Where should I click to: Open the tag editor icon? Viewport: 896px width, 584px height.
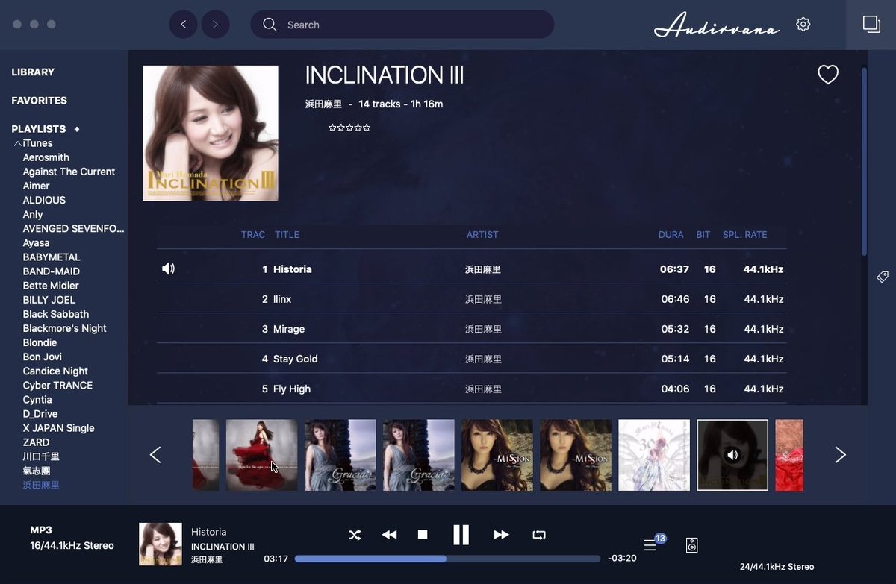883,277
